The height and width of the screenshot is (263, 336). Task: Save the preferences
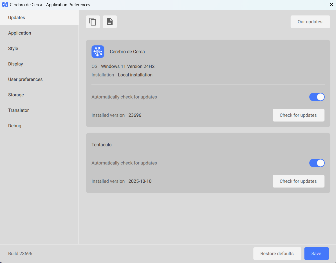coord(316,253)
